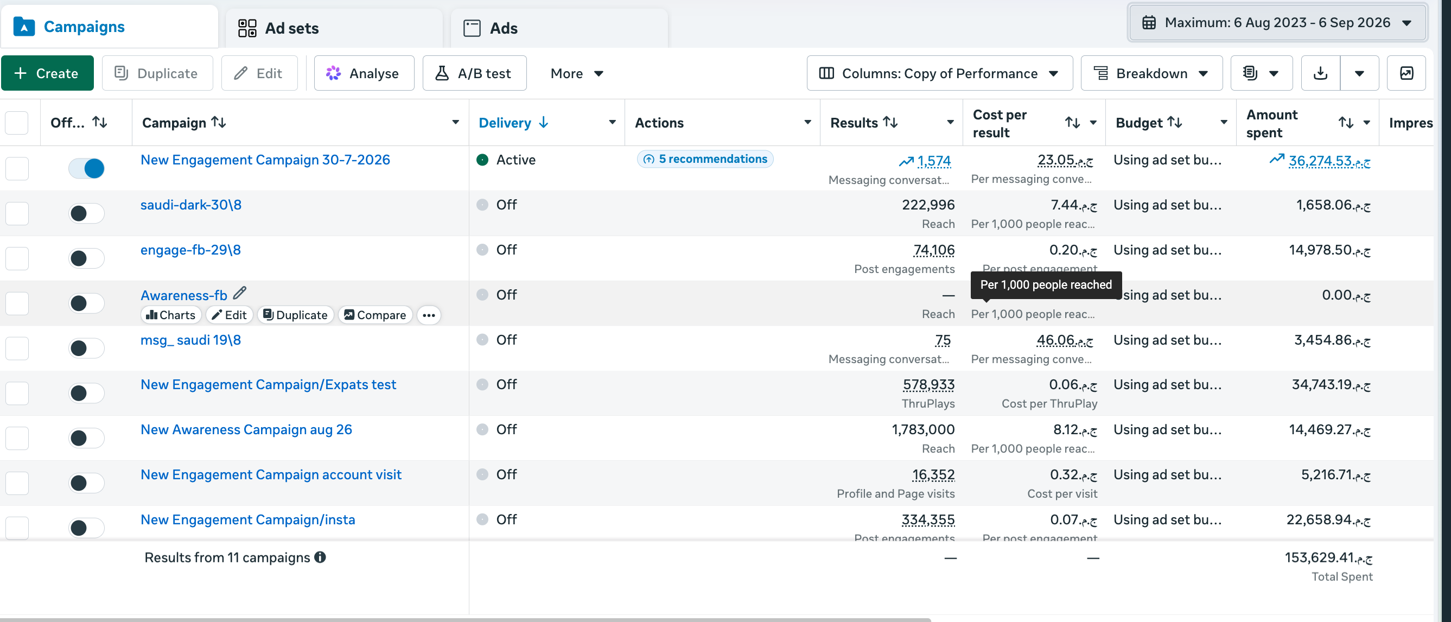
Task: Toggle on the saudi-dark-30\8 campaign
Action: (86, 213)
